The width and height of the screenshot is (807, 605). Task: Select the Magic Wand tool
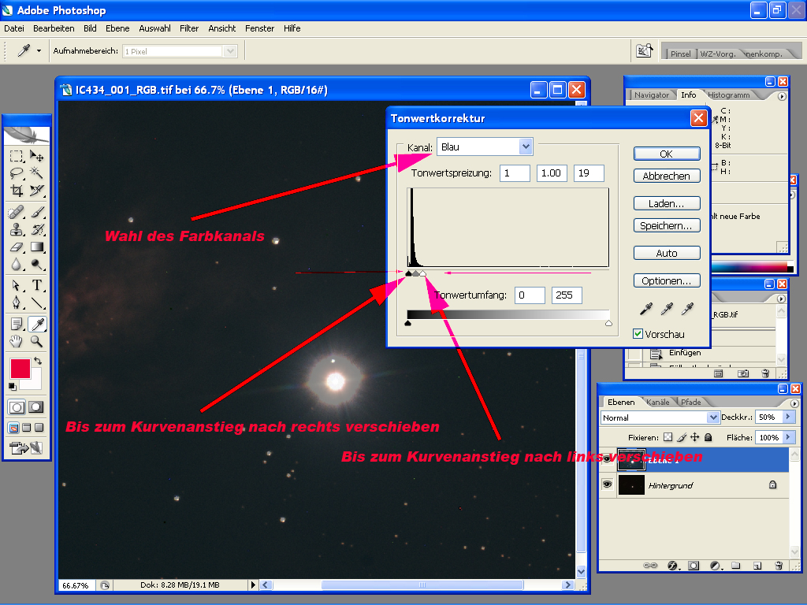pyautogui.click(x=36, y=173)
